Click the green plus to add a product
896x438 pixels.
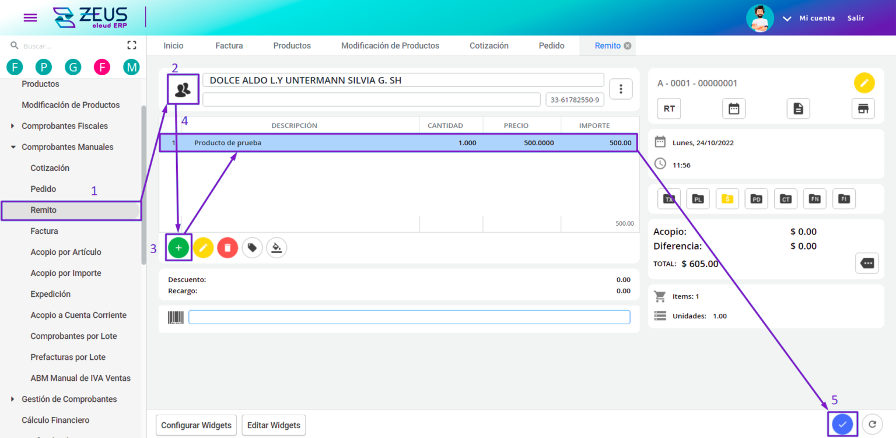click(178, 247)
